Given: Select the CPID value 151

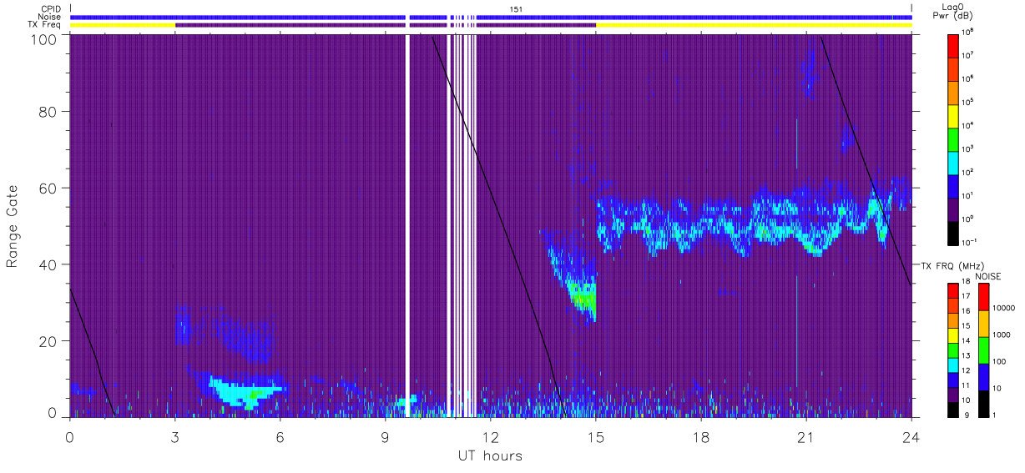Looking at the screenshot, I should point(516,8).
